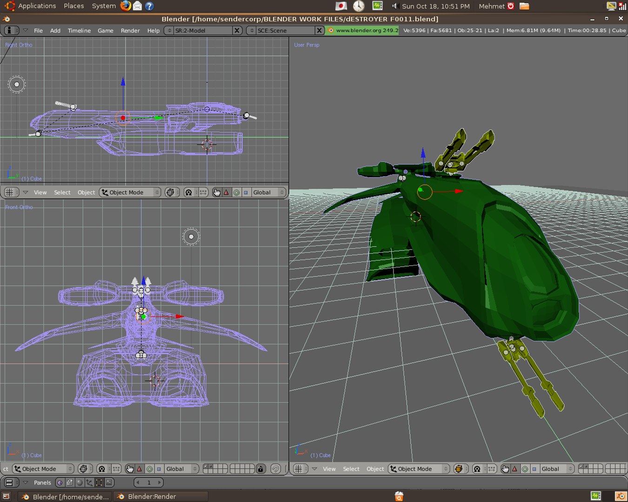
Task: Toggle 3D manipulator hand in perspective viewport header
Action: click(505, 469)
